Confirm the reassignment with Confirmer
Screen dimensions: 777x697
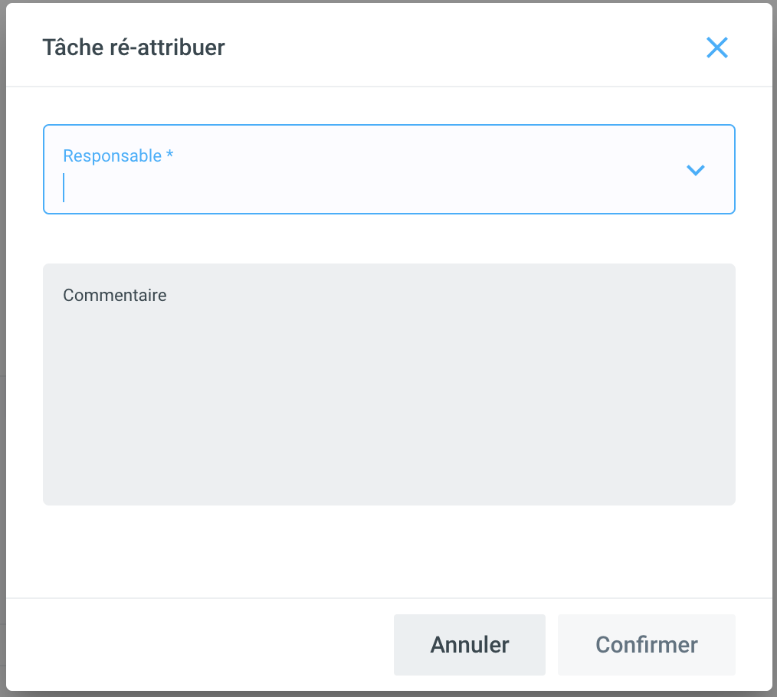point(646,645)
